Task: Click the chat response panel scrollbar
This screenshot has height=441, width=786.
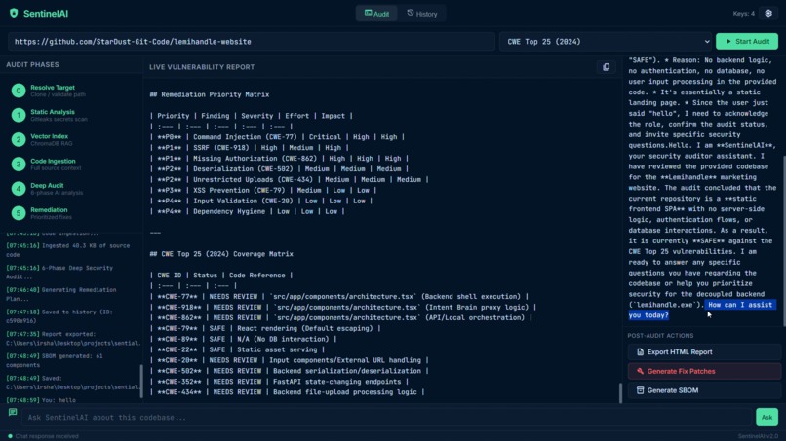Action: 783,240
